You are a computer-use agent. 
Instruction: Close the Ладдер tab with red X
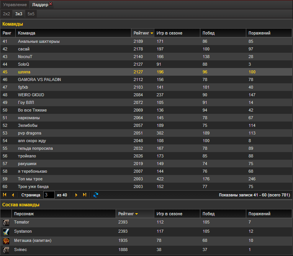tap(51, 4)
